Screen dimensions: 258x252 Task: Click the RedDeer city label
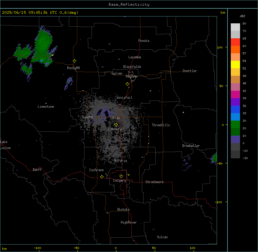(x=132, y=76)
